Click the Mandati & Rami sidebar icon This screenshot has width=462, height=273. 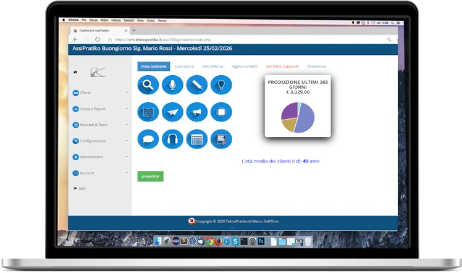point(75,124)
